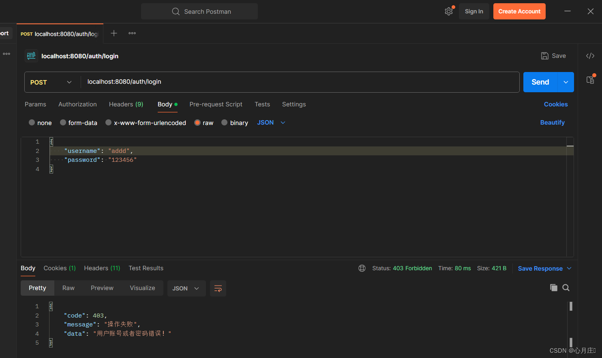602x358 pixels.
Task: Click the request URL input field
Action: pos(300,82)
